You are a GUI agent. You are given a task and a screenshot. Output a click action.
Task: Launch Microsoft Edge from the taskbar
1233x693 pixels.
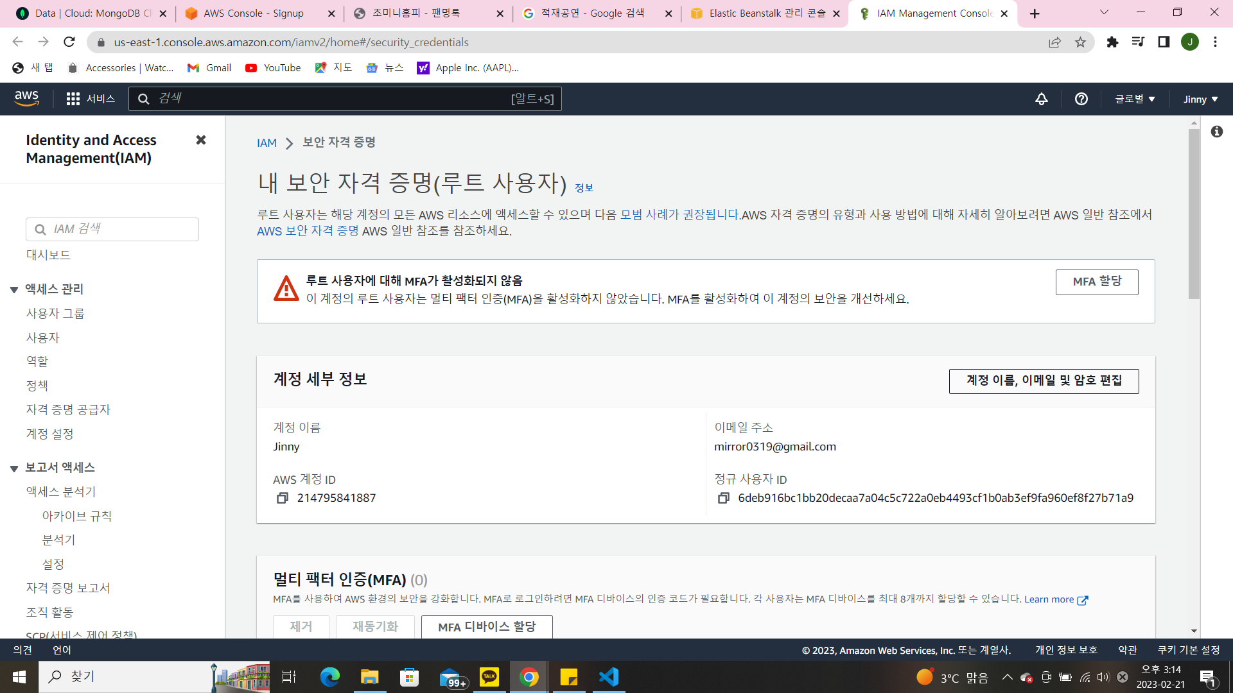coord(330,677)
